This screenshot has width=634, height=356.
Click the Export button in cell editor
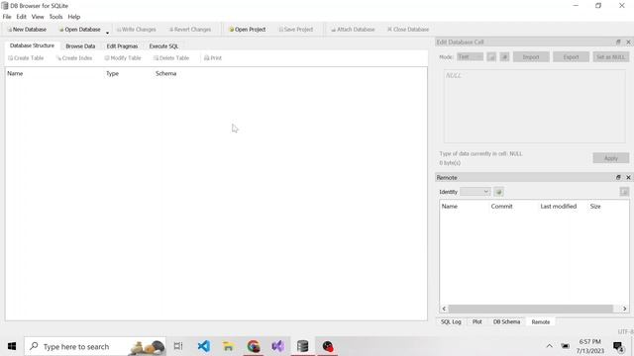pyautogui.click(x=571, y=57)
